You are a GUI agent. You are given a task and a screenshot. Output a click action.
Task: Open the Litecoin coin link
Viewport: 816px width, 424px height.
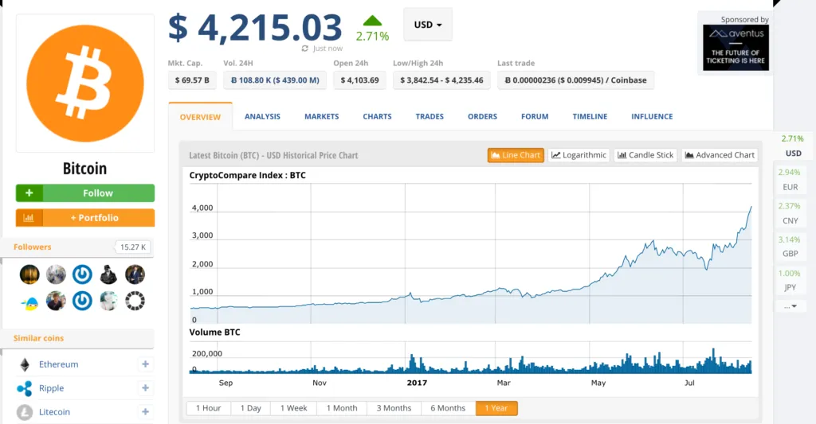[x=54, y=412]
